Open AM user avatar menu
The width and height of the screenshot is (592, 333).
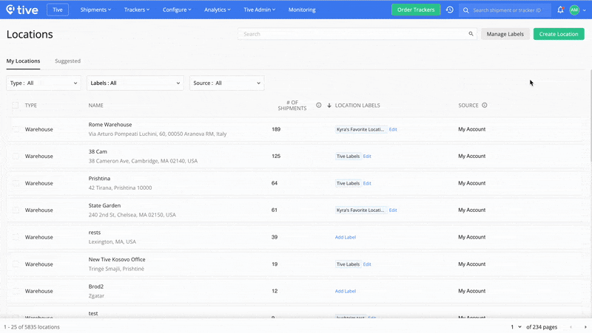tap(574, 10)
